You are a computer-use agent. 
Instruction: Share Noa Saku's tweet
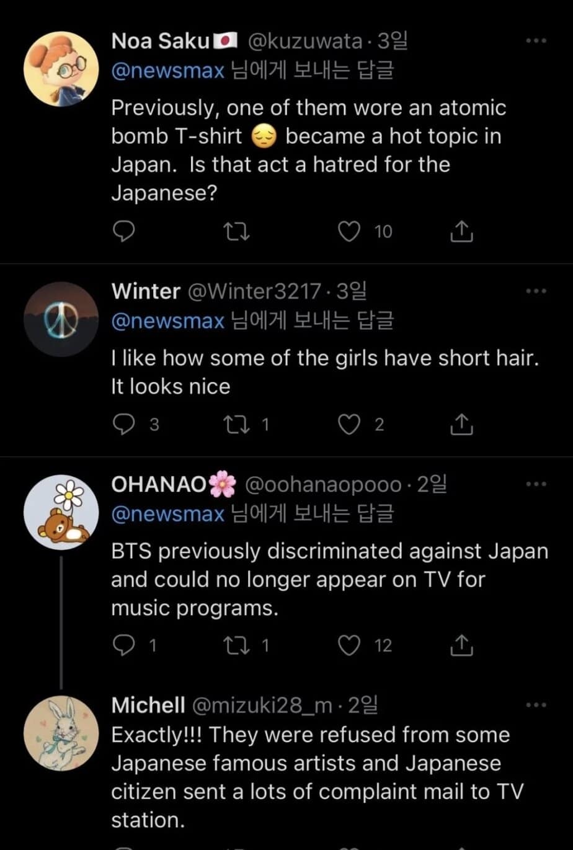(x=461, y=231)
